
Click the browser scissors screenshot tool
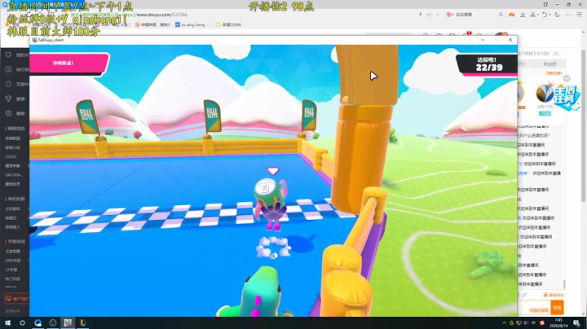tap(532, 15)
